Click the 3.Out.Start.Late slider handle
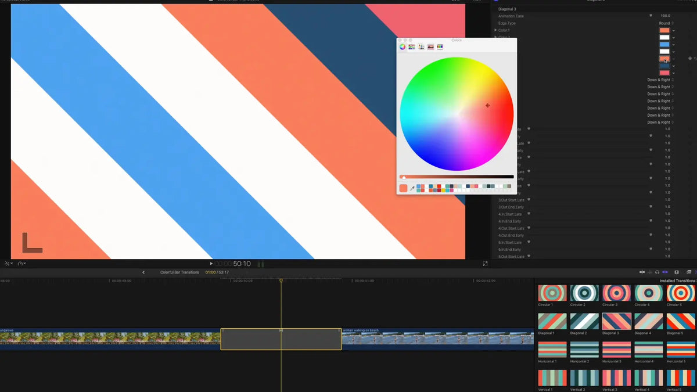Viewport: 697px width, 392px height. (x=529, y=200)
